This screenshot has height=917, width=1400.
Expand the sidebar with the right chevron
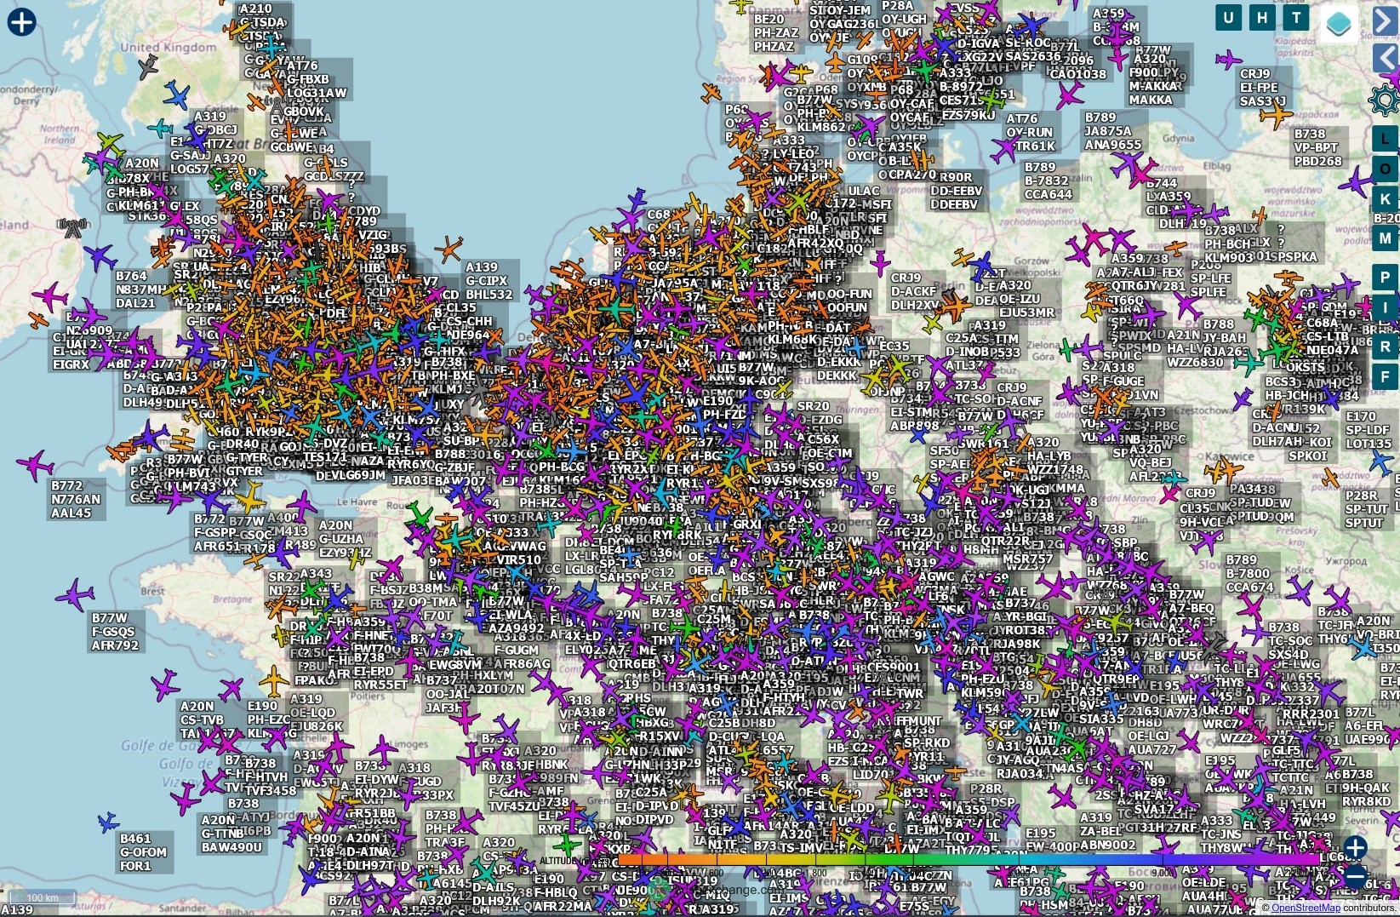(1386, 20)
